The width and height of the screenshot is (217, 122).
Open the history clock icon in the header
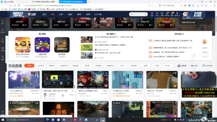point(152,14)
